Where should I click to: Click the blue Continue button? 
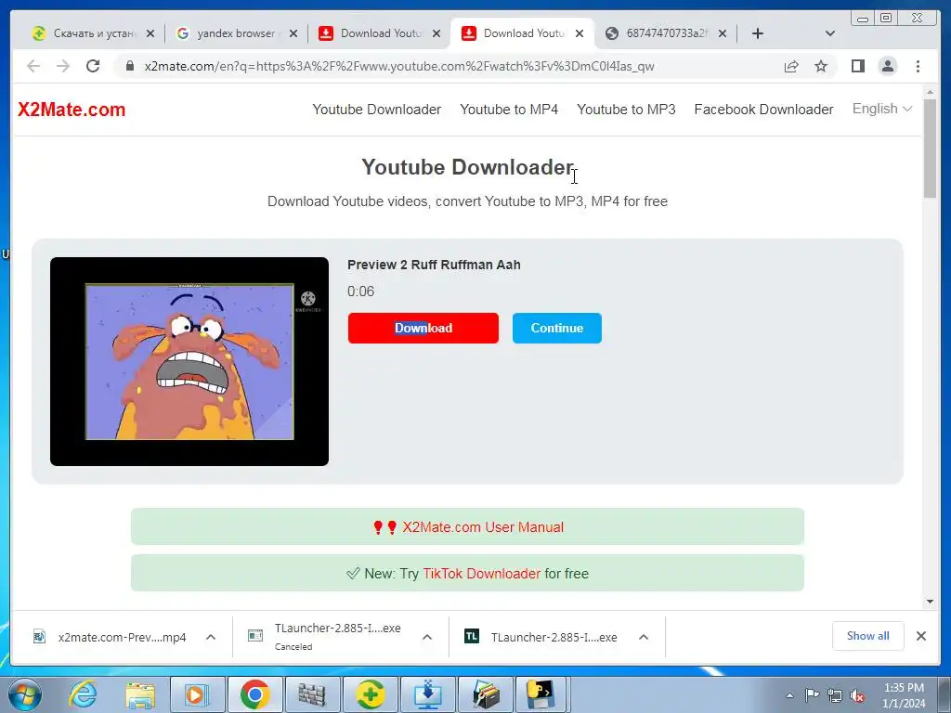click(557, 328)
